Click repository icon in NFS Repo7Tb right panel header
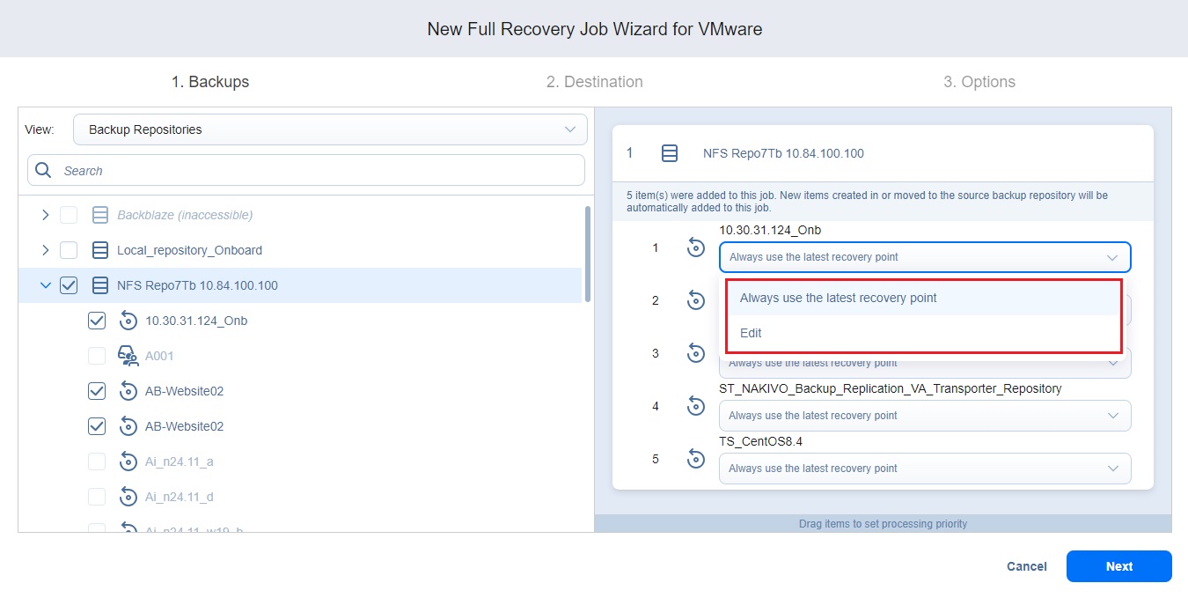Viewport: 1188px width, 598px height. 670,153
